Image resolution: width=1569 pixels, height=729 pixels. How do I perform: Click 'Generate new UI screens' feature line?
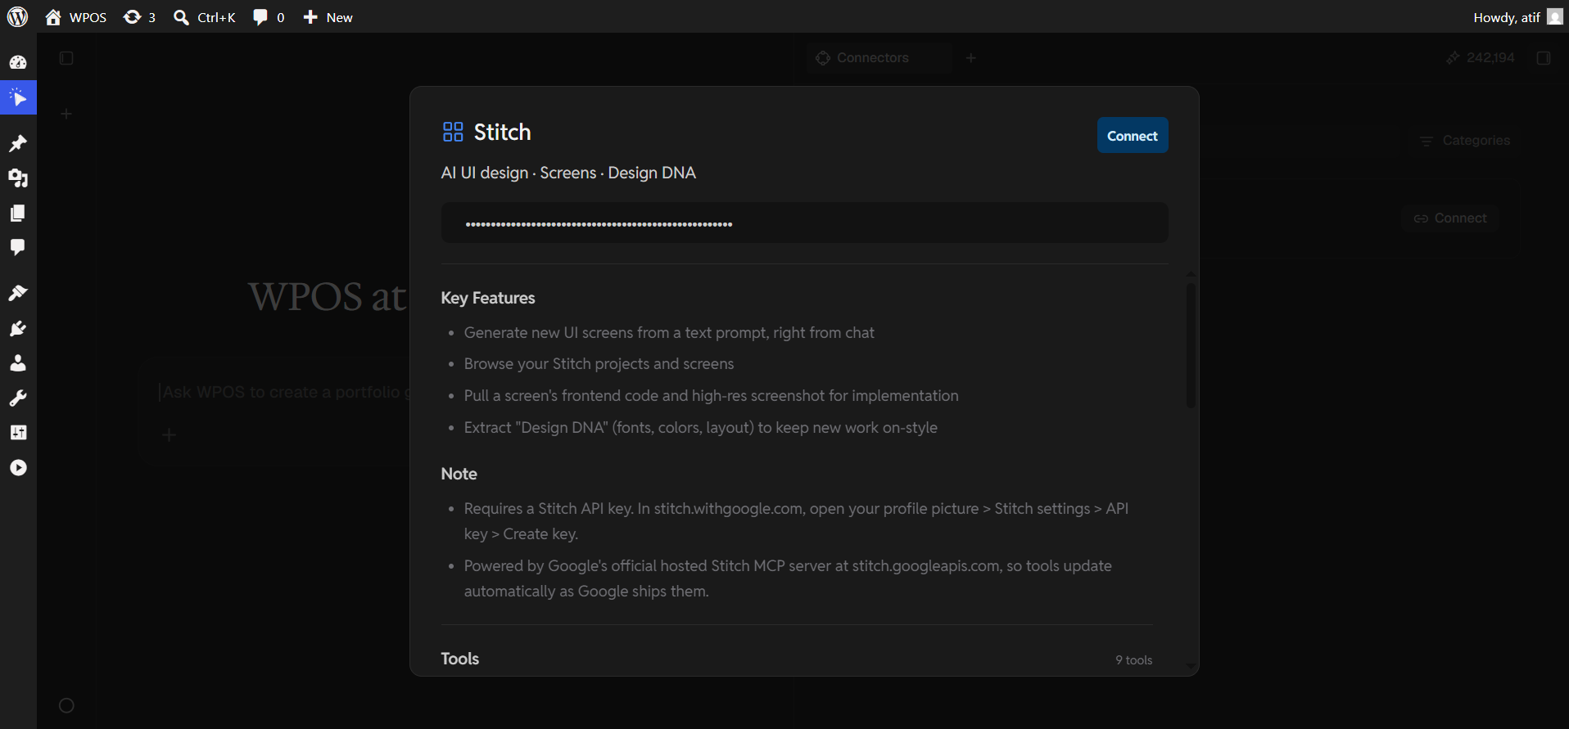tap(669, 333)
